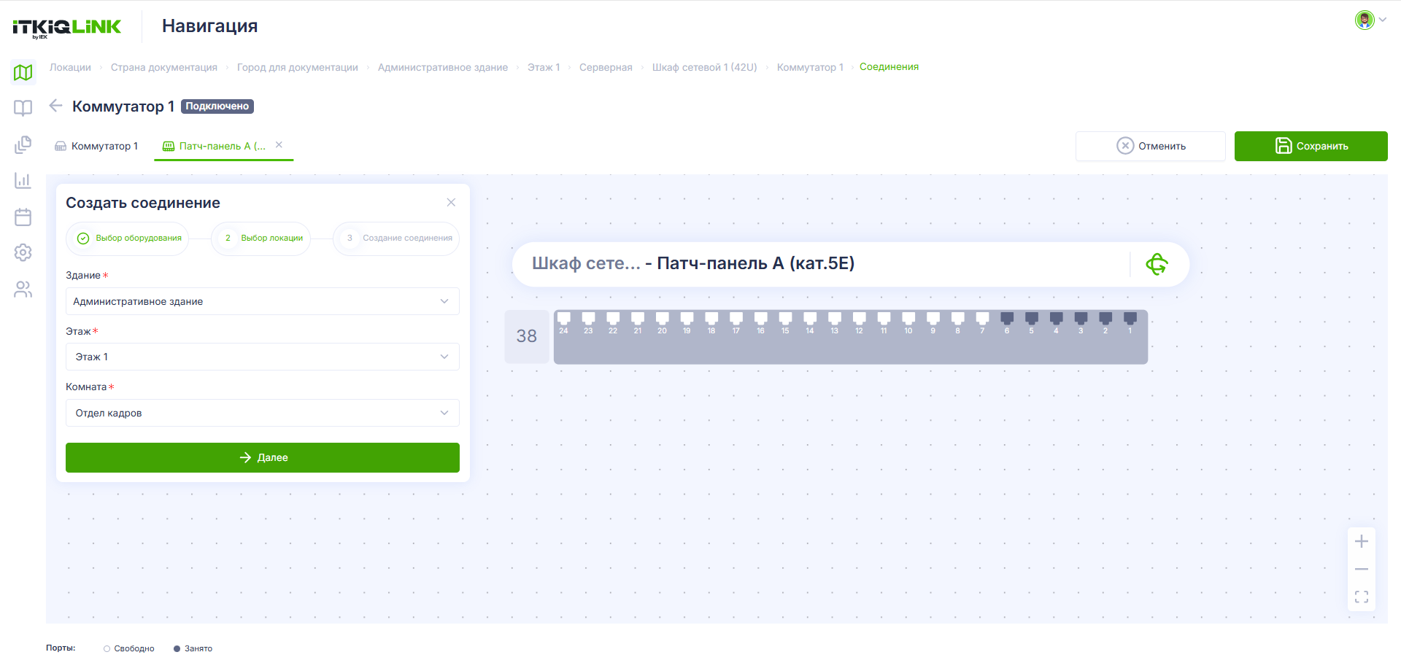Go back using arrow next to Коммутатор 1
This screenshot has width=1401, height=671.
click(55, 106)
